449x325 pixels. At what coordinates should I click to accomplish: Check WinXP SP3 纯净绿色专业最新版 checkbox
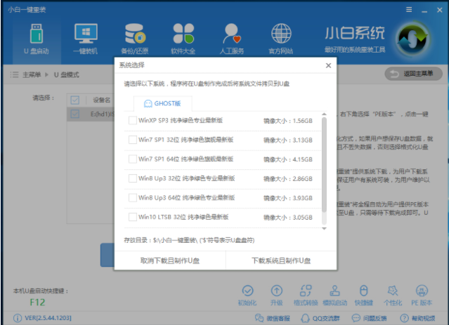133,121
